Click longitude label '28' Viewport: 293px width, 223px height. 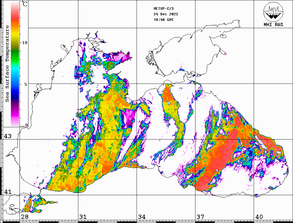25,217
